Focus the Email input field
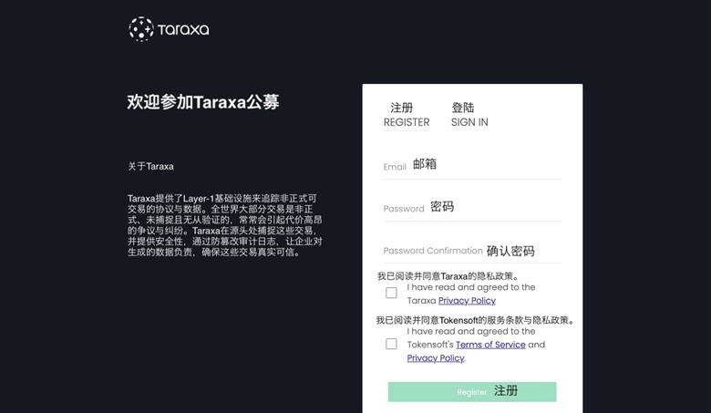Screen dimensions: 711x413 coord(472,166)
